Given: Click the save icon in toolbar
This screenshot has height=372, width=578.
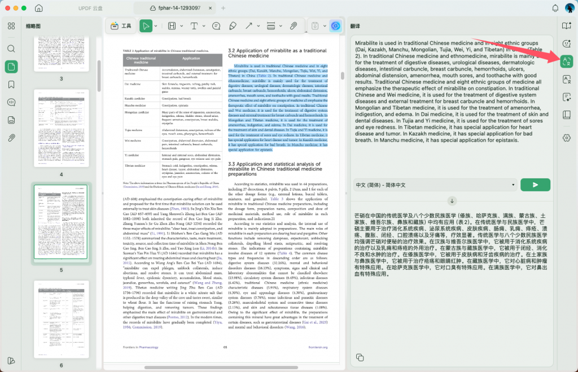Looking at the screenshot, I should click(315, 26).
